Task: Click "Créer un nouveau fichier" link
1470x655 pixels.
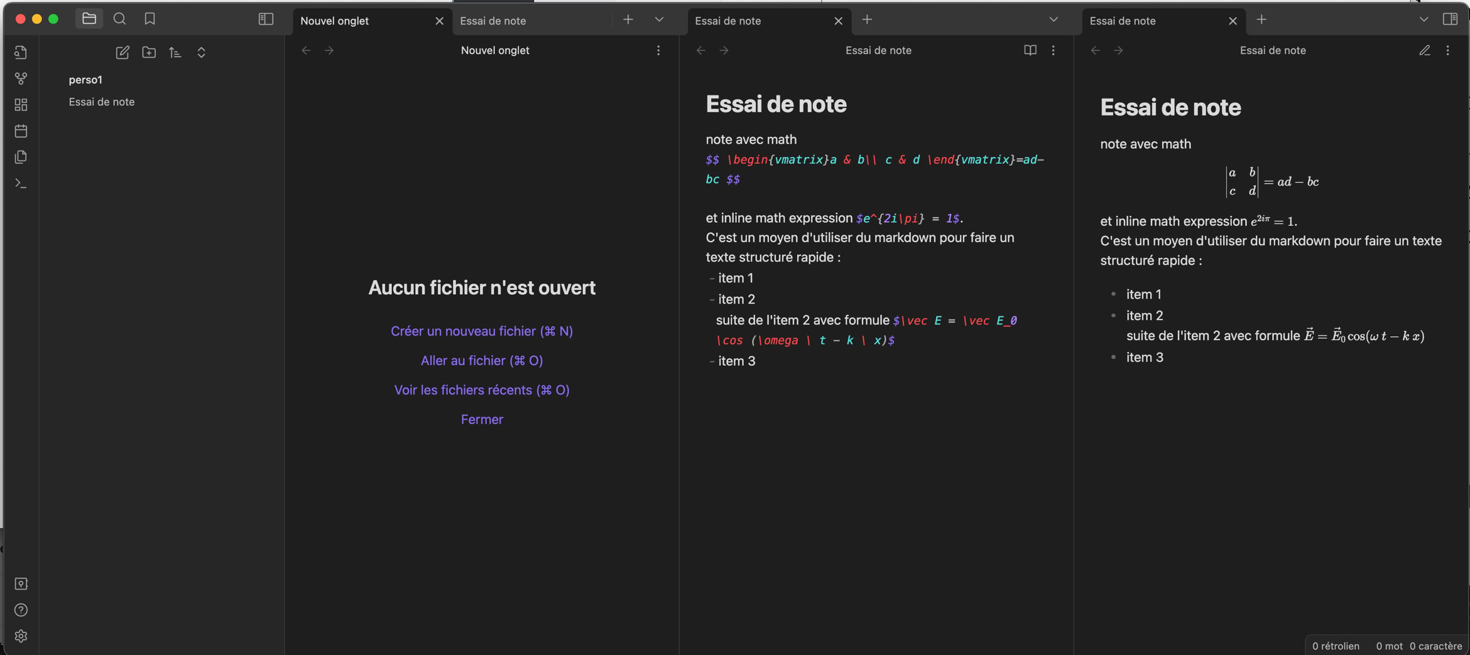Action: (481, 331)
